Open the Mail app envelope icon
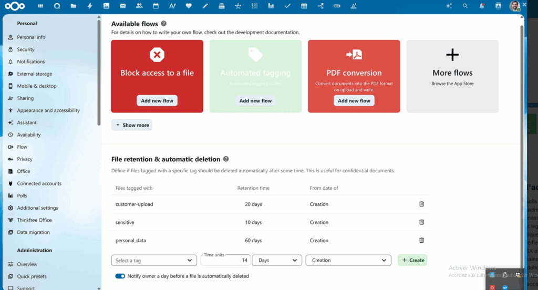Viewport: 538px width, 290px height. (122, 6)
